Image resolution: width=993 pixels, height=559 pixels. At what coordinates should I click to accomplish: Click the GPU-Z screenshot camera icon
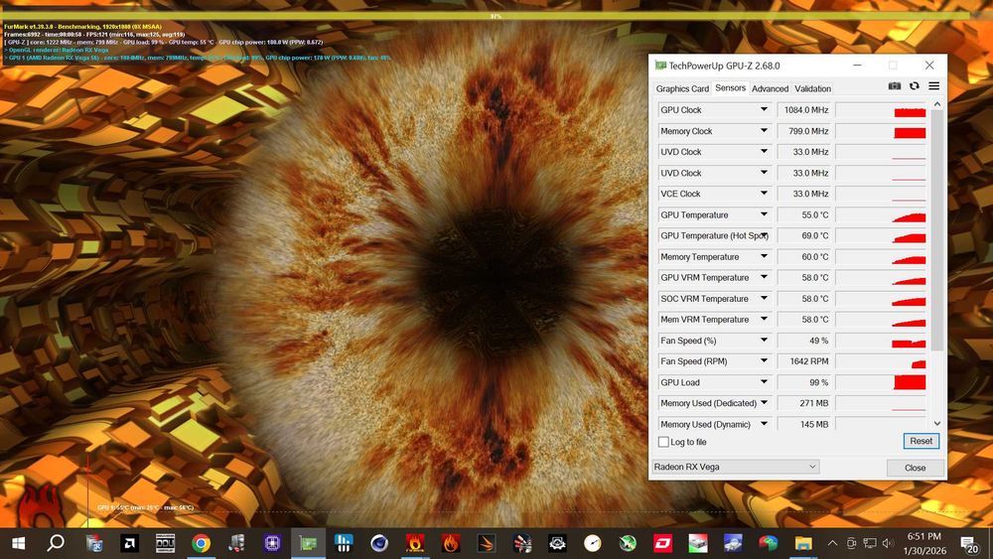point(895,87)
